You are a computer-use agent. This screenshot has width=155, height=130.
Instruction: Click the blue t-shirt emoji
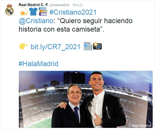pyautogui.click(x=33, y=12)
